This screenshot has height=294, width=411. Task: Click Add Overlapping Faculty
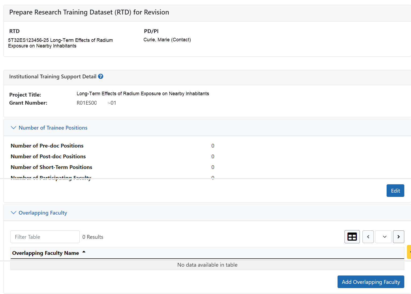371,282
